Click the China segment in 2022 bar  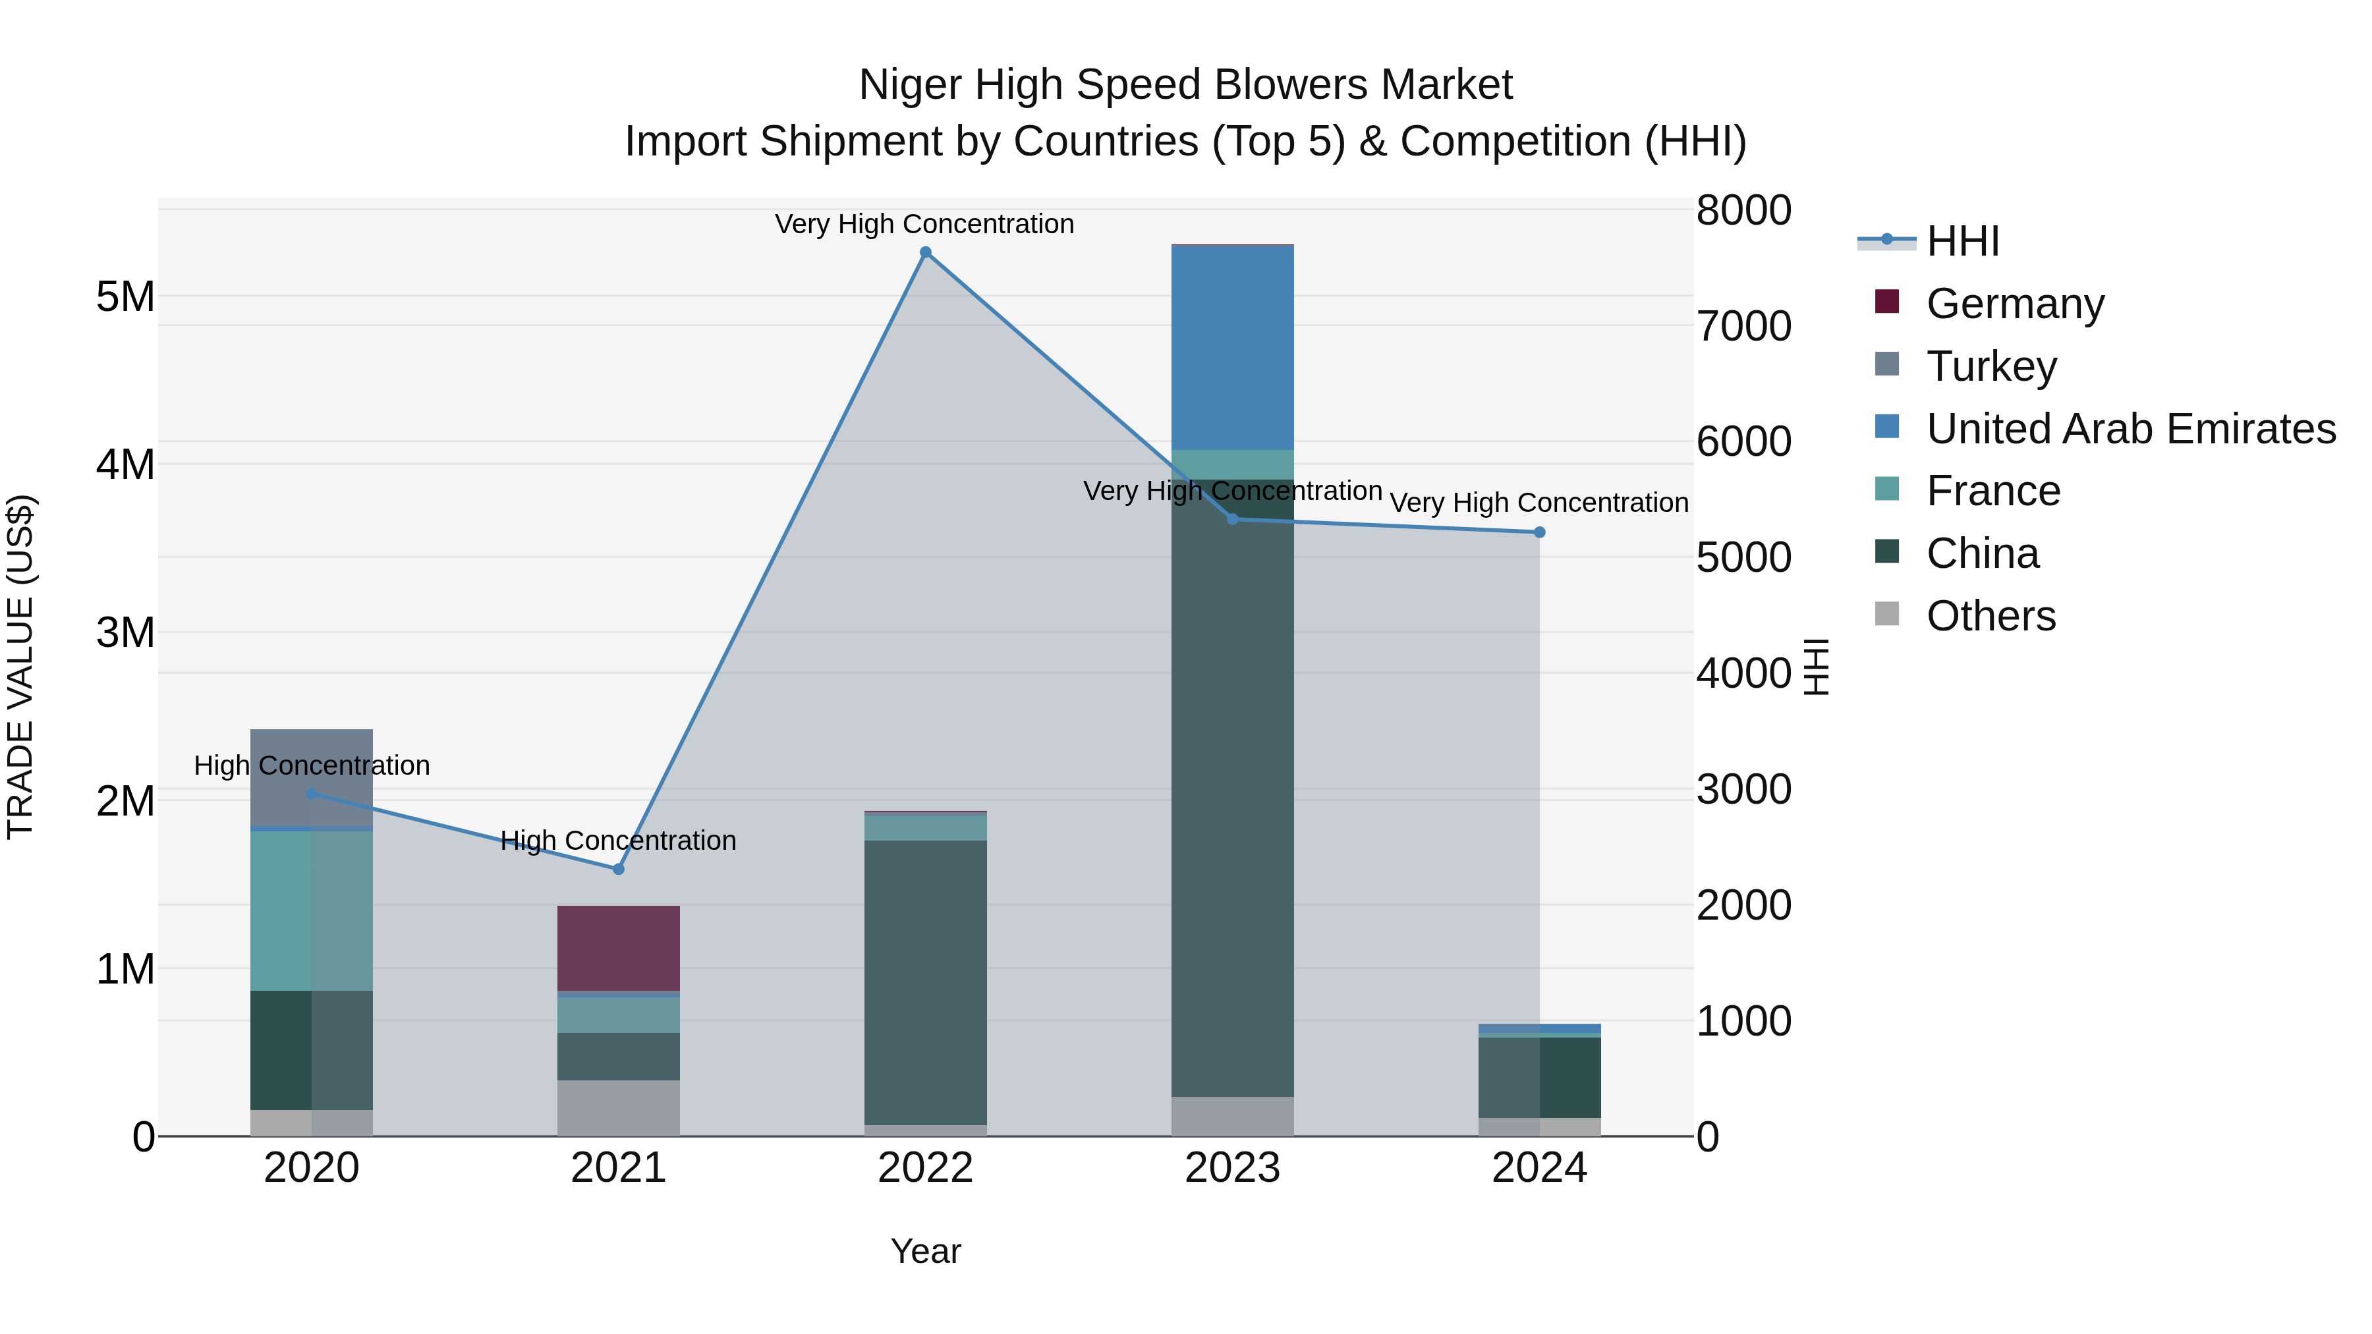(926, 982)
